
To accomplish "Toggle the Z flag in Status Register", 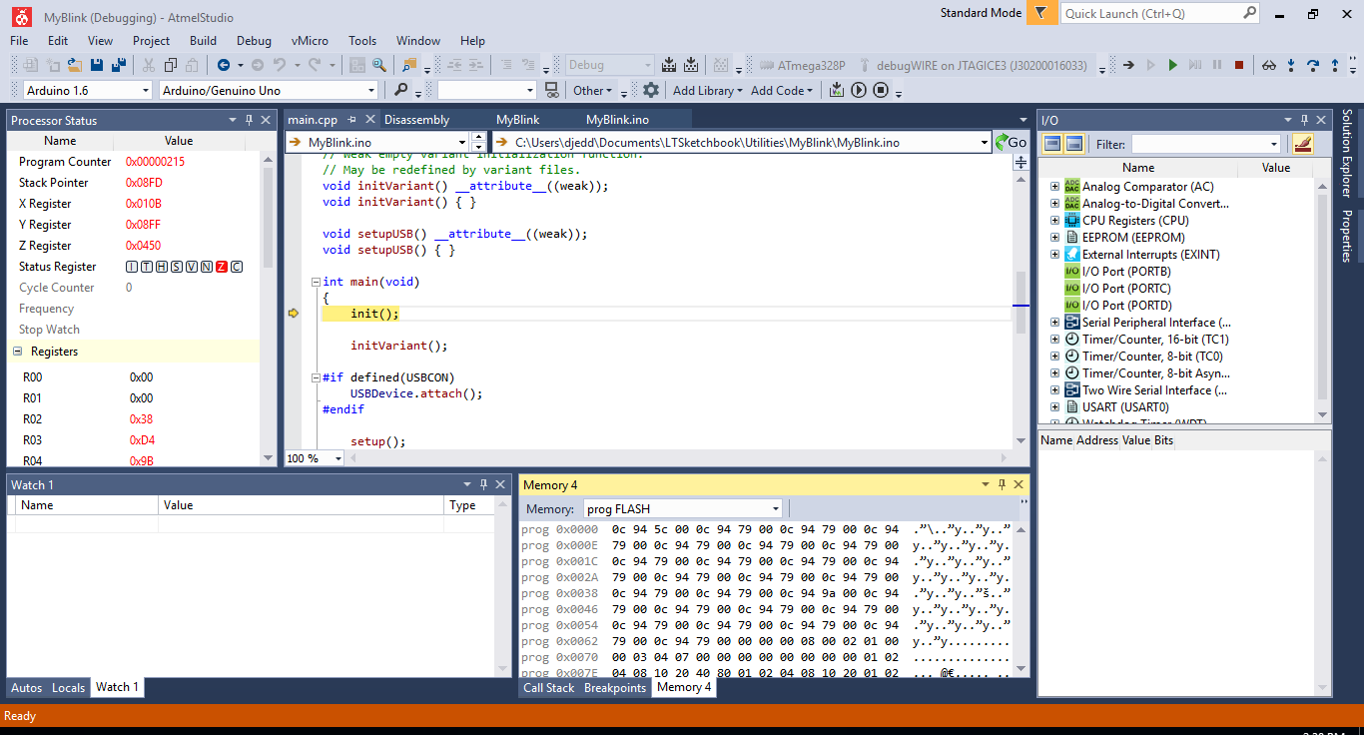I will [x=222, y=267].
